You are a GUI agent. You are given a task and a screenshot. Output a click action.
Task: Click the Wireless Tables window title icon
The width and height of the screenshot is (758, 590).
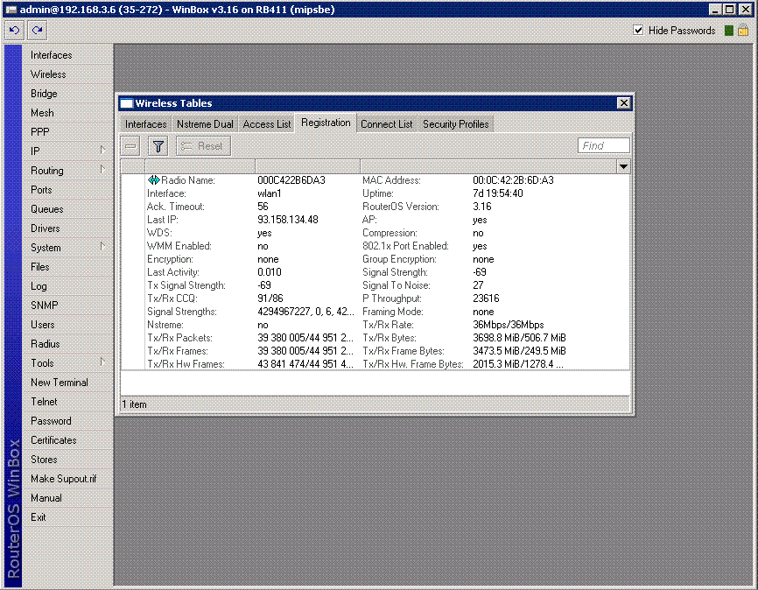(127, 103)
